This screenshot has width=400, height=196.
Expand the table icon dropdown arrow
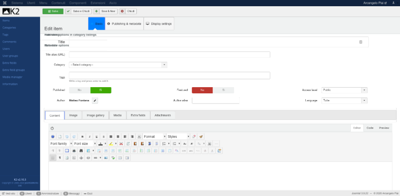click(x=93, y=150)
